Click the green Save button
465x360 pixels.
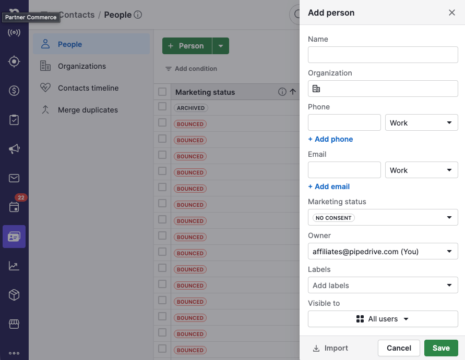tap(441, 348)
